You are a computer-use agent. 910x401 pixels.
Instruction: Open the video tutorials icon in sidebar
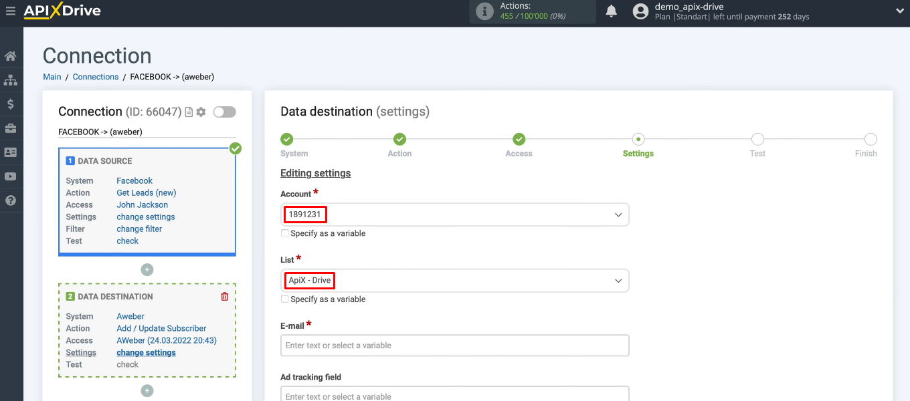tap(11, 176)
